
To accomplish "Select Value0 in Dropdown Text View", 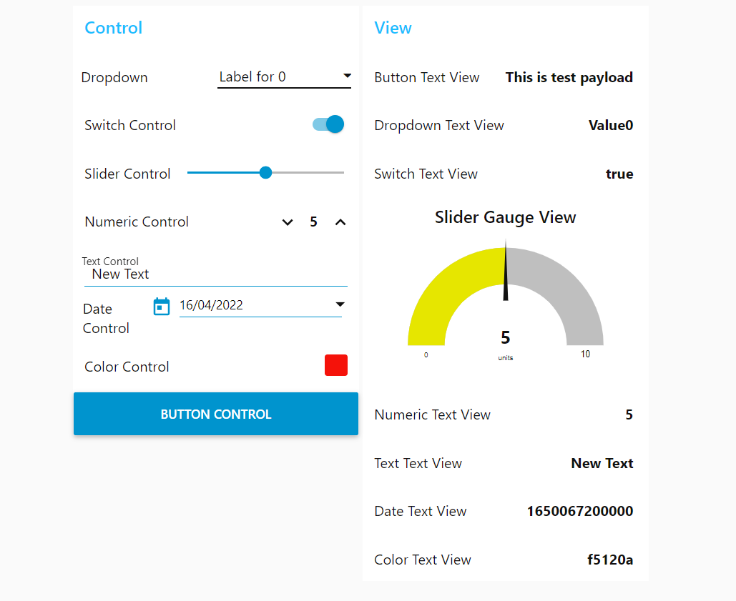I will [610, 125].
